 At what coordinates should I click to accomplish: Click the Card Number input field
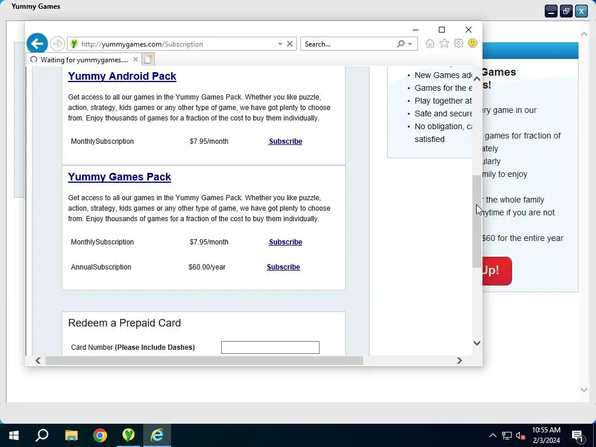[270, 347]
